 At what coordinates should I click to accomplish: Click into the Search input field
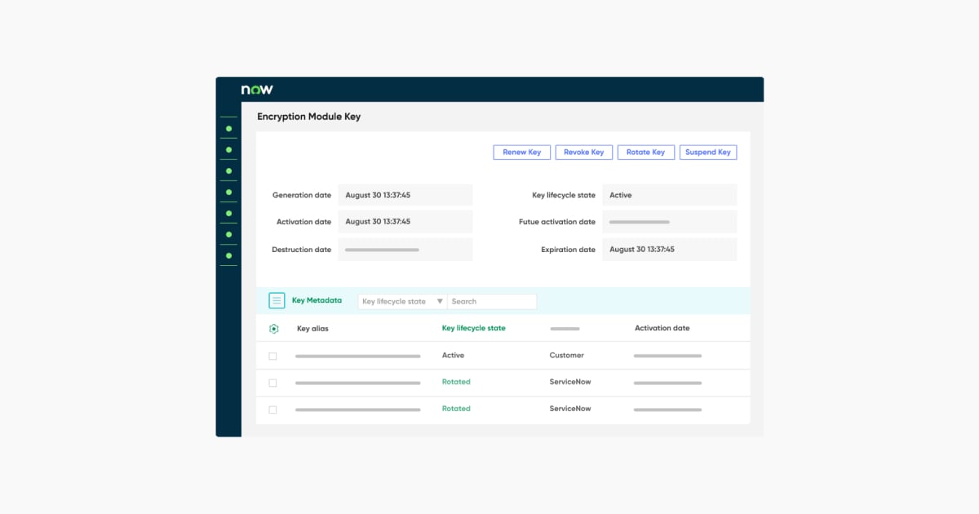point(492,302)
